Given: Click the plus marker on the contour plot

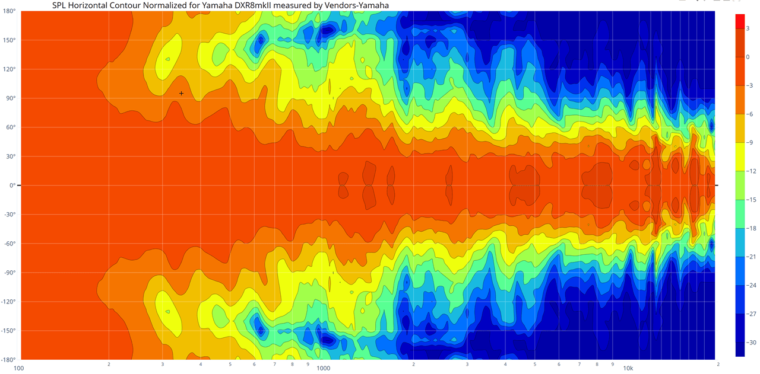Looking at the screenshot, I should [181, 94].
